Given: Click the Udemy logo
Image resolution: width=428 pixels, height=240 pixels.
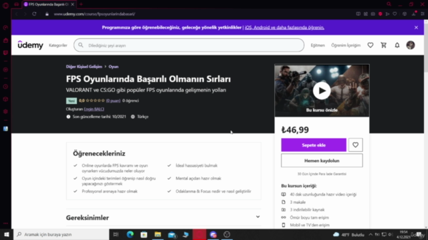Looking at the screenshot, I should [x=30, y=45].
